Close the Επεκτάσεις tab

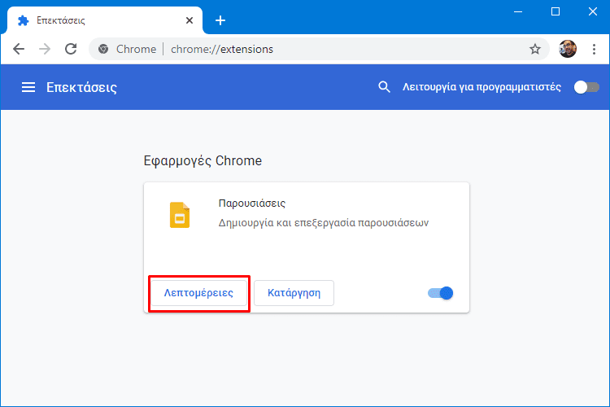pos(190,20)
